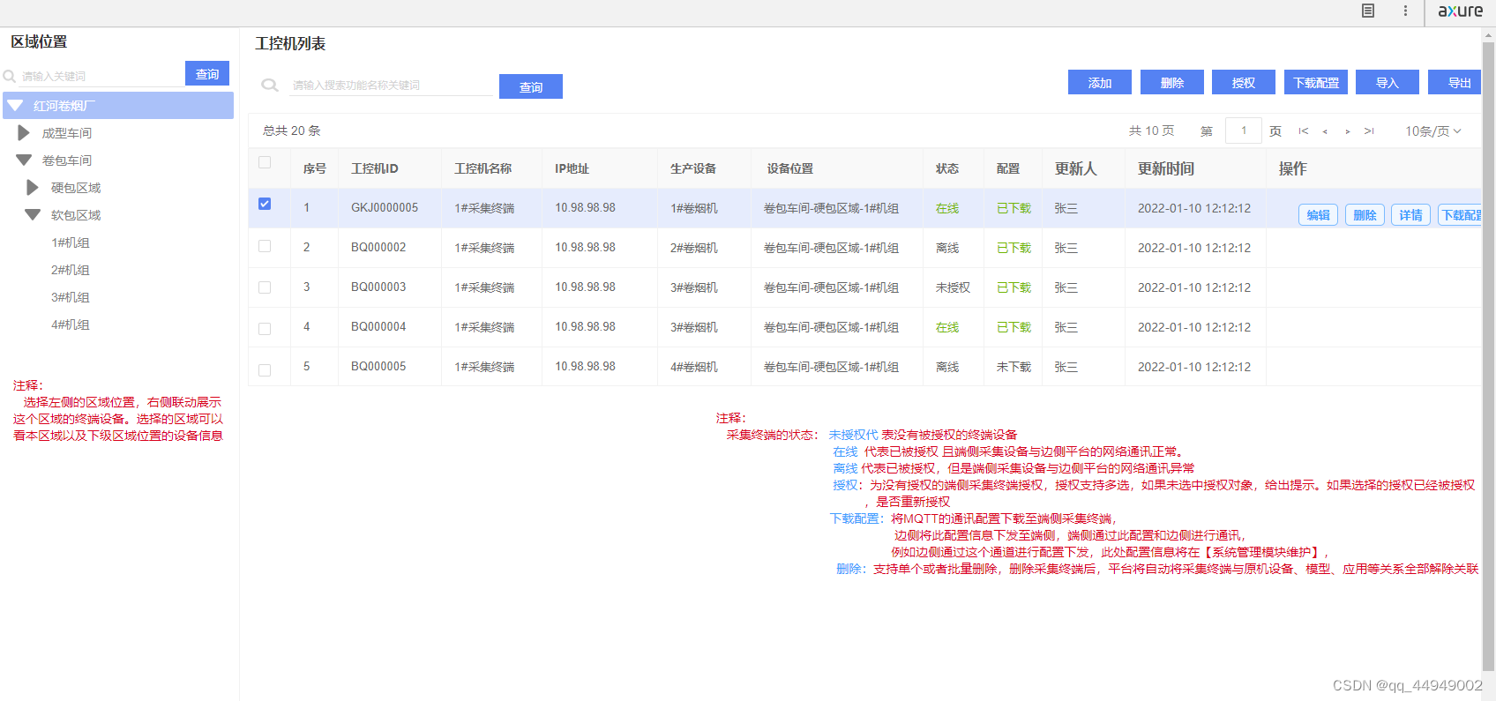Click 查询 button in area location panel
The image size is (1496, 701).
click(x=207, y=73)
